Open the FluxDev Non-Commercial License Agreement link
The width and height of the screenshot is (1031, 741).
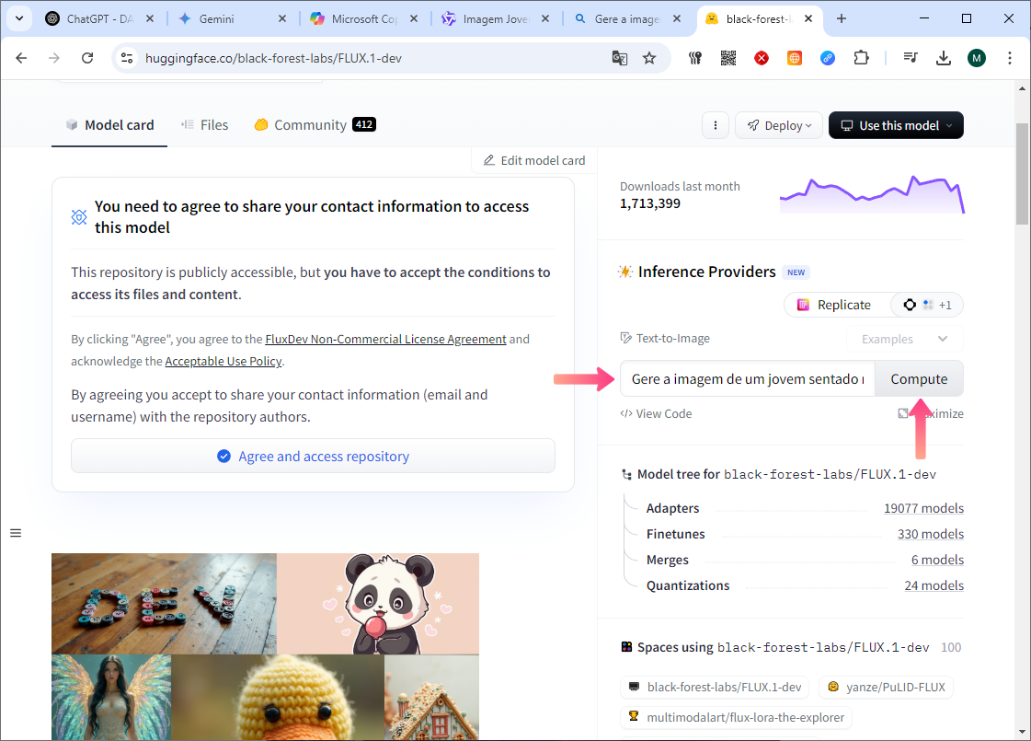(x=385, y=339)
